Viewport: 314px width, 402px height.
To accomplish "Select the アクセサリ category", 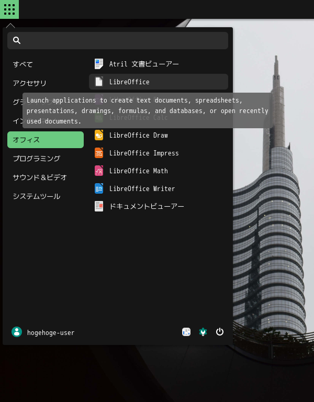I will pos(29,83).
